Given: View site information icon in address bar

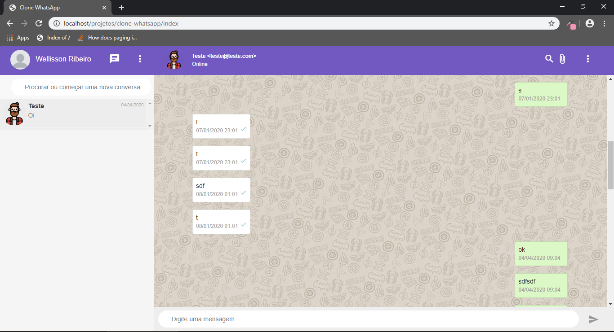Looking at the screenshot, I should pos(56,23).
